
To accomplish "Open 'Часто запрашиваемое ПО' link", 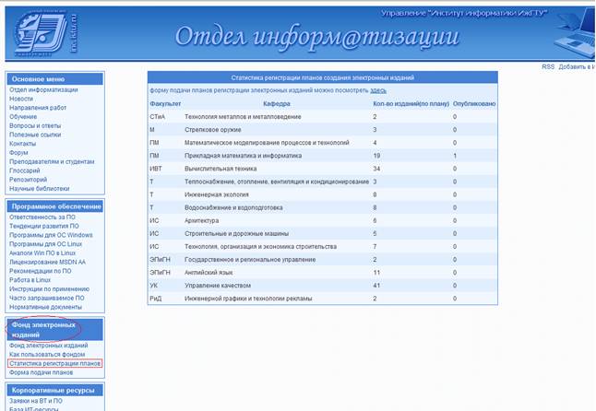I will coord(47,298).
